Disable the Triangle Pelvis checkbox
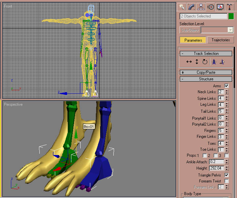The image size is (237, 198). click(226, 175)
